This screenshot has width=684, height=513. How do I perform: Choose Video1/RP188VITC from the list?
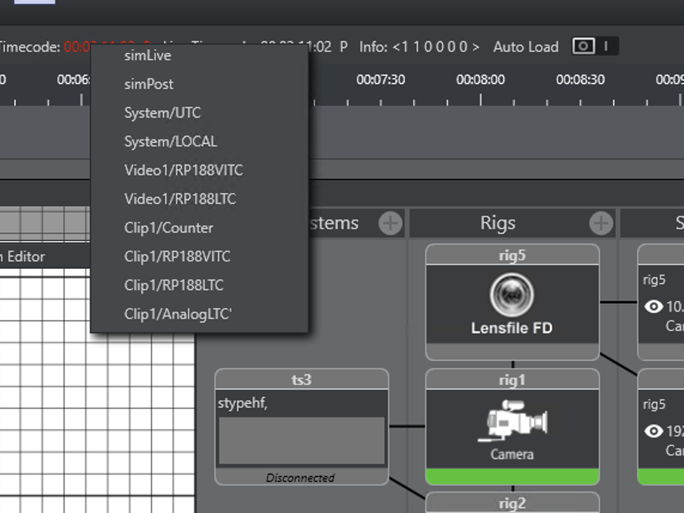pos(183,170)
